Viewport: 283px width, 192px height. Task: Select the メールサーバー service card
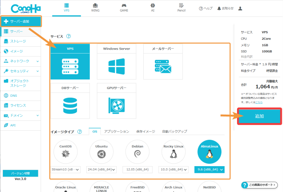pyautogui.click(x=163, y=62)
